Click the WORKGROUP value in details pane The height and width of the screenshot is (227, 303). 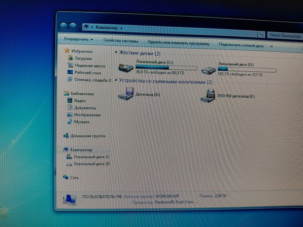[x=167, y=196]
